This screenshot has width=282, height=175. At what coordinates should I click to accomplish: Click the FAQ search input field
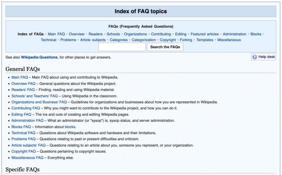(x=122, y=47)
